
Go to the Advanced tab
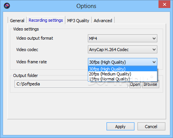(x=103, y=21)
